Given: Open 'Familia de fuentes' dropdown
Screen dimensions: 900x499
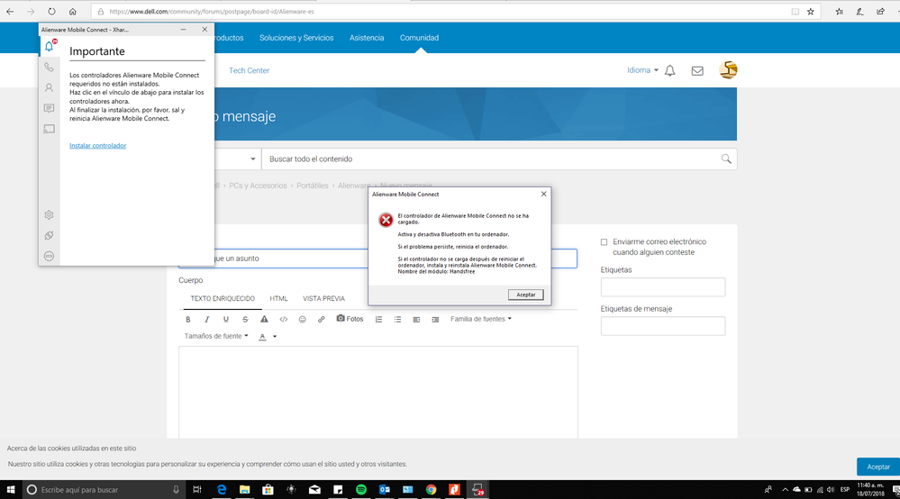Looking at the screenshot, I should (480, 319).
